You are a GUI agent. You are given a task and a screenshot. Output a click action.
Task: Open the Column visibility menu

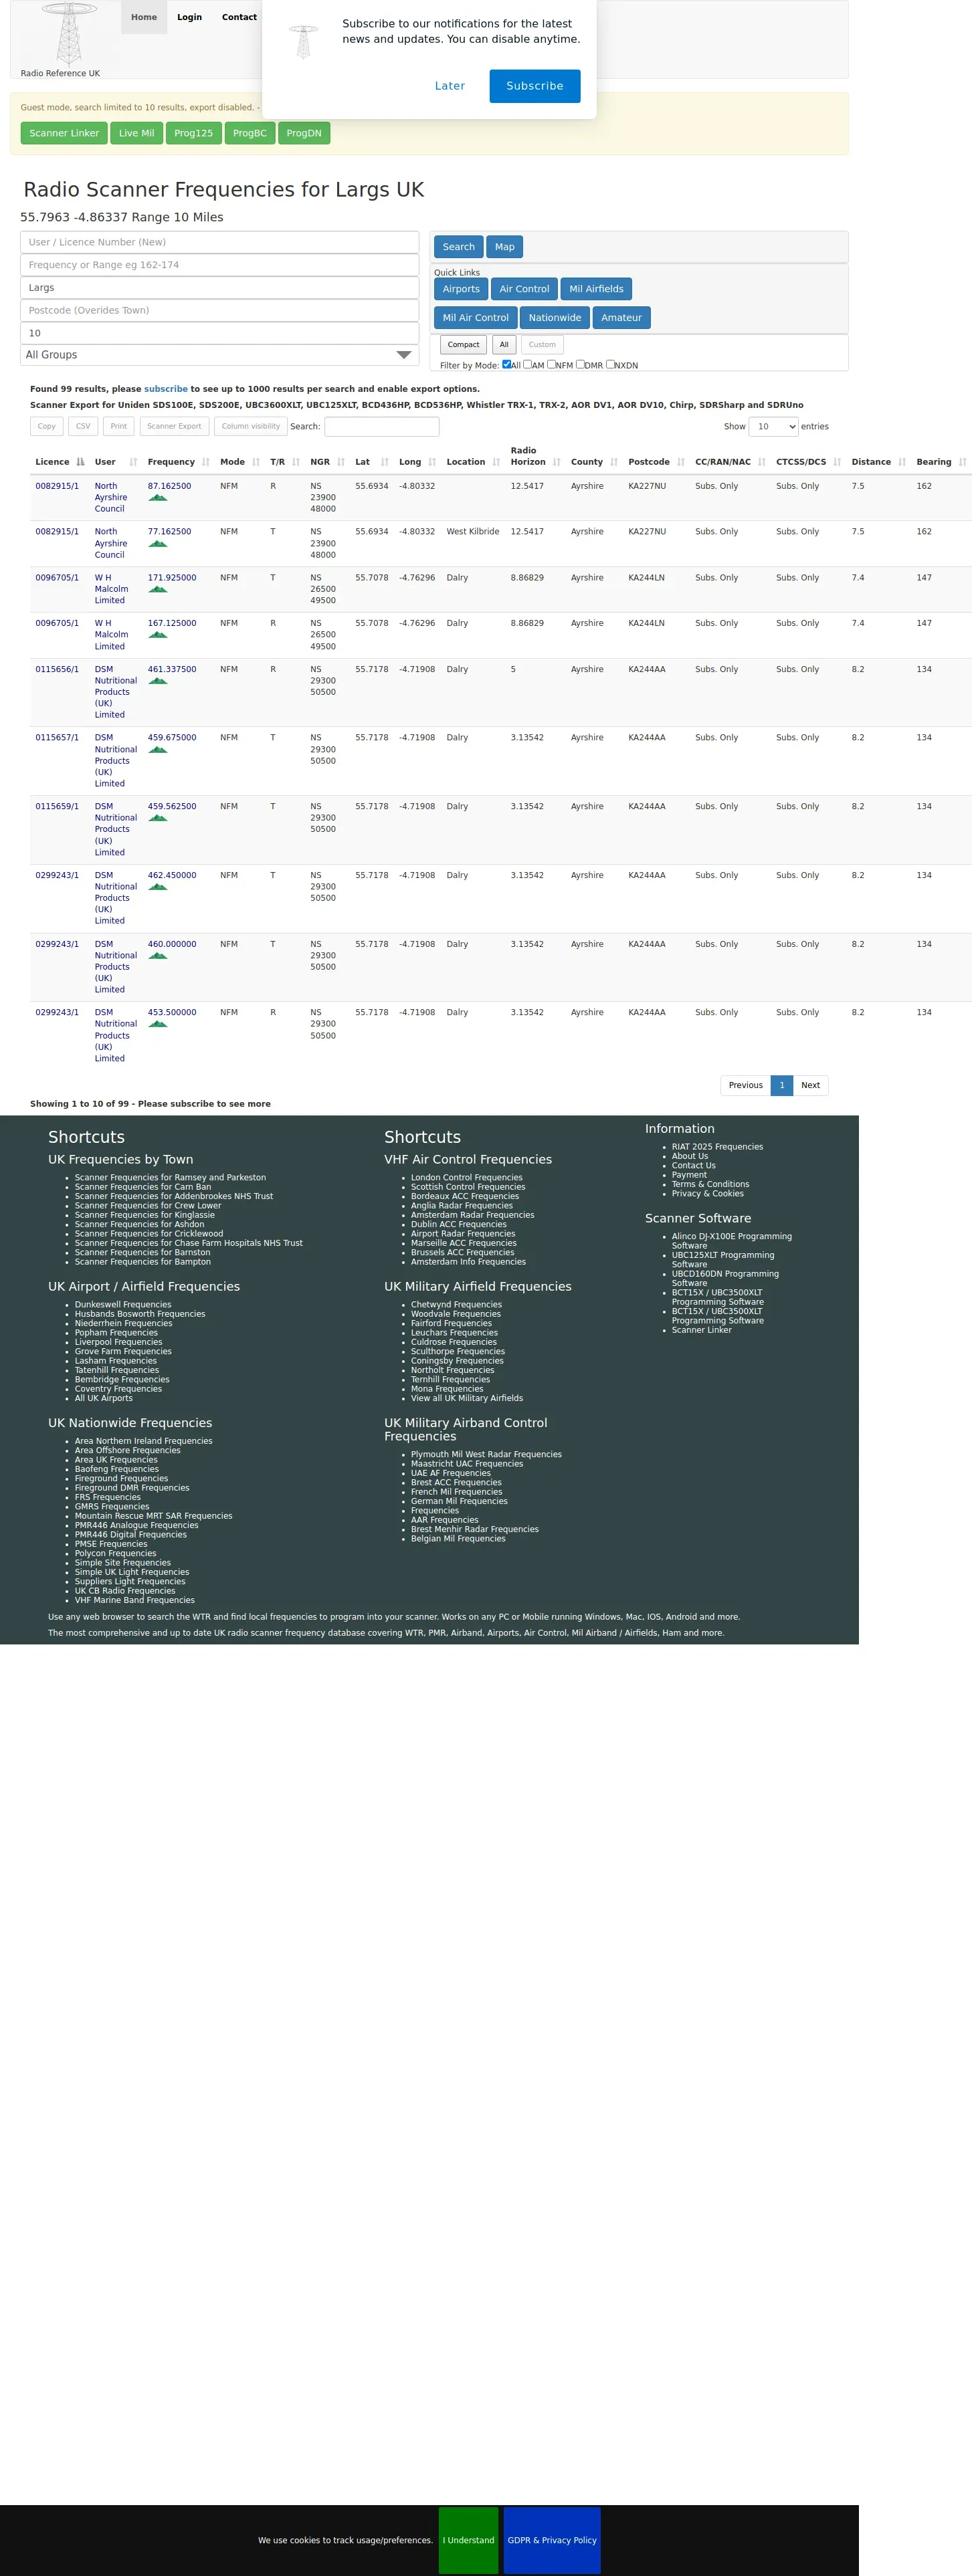point(251,427)
